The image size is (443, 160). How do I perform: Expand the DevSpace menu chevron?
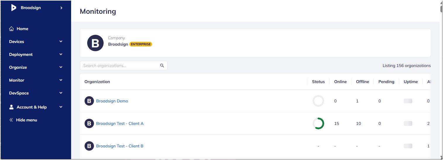coord(61,93)
